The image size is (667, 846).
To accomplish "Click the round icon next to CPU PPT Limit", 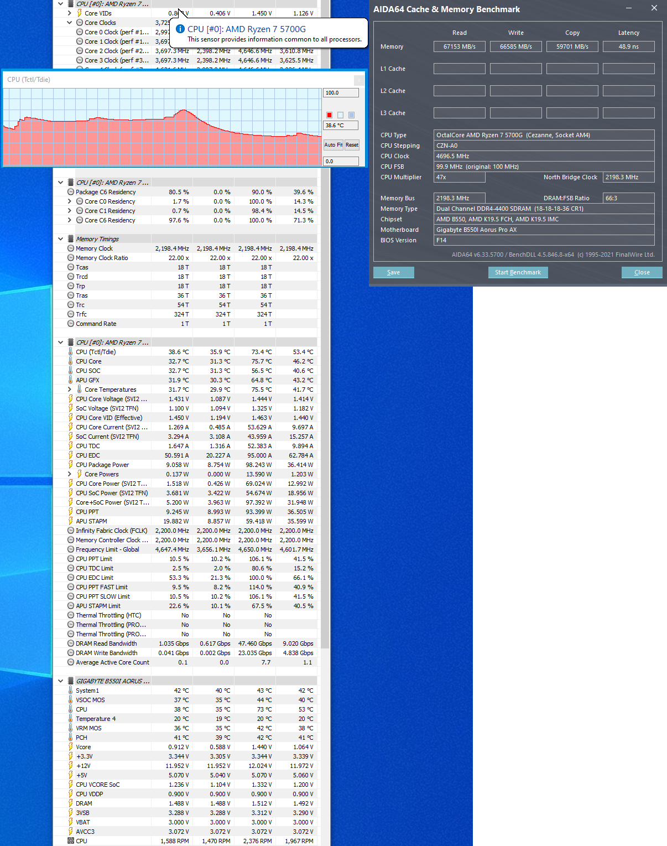I will (x=71, y=559).
